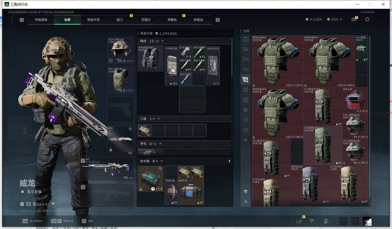This screenshot has width=392, height=229.
Task: Select the safe box case with 15天
Action: 151,179
